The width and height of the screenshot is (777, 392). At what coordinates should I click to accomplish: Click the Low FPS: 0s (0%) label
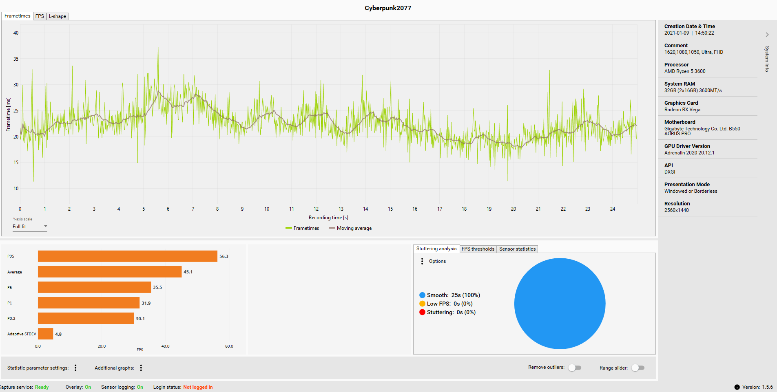tap(450, 304)
